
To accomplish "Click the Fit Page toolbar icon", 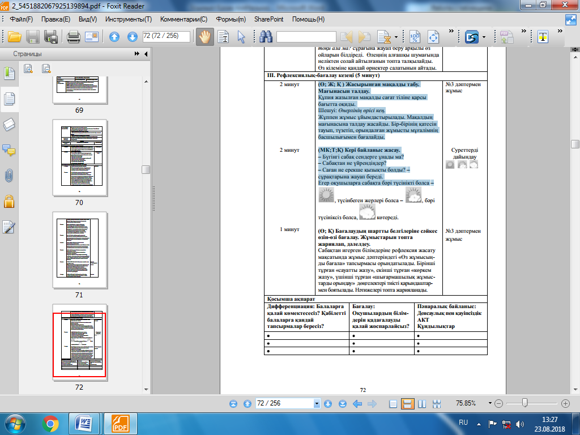I will pyautogui.click(x=433, y=37).
